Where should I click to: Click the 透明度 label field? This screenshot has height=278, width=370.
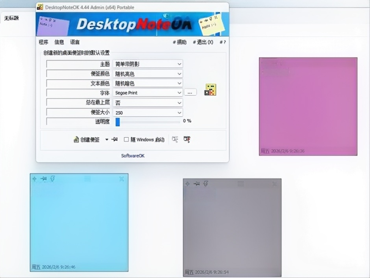(x=78, y=121)
